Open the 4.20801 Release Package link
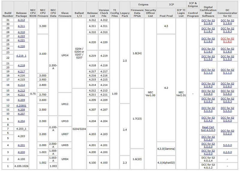Screen dimensions: 240x171 coord(21,106)
